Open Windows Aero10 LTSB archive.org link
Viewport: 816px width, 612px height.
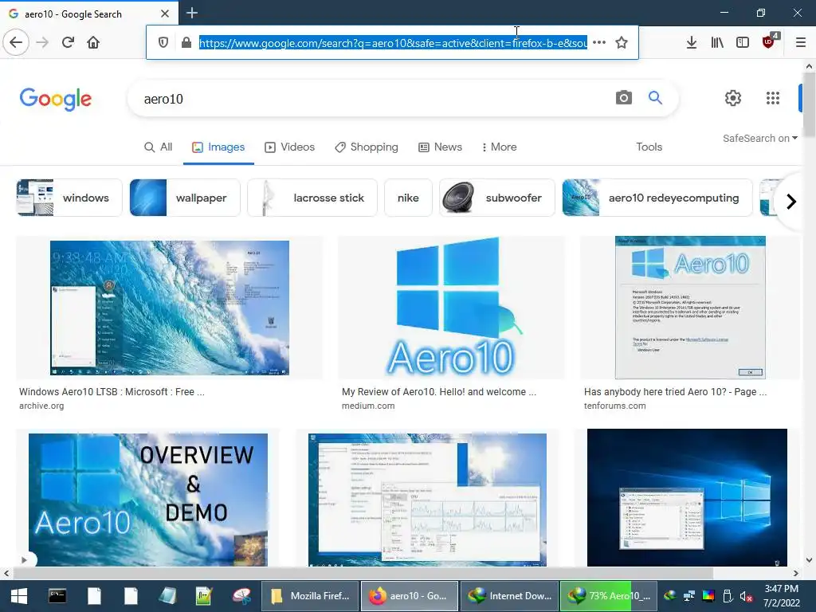pyautogui.click(x=112, y=392)
